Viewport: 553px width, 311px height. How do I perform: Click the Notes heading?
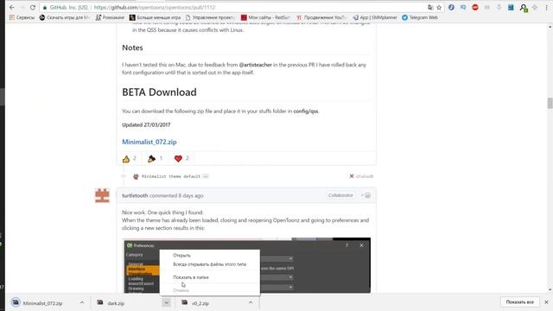tap(132, 48)
